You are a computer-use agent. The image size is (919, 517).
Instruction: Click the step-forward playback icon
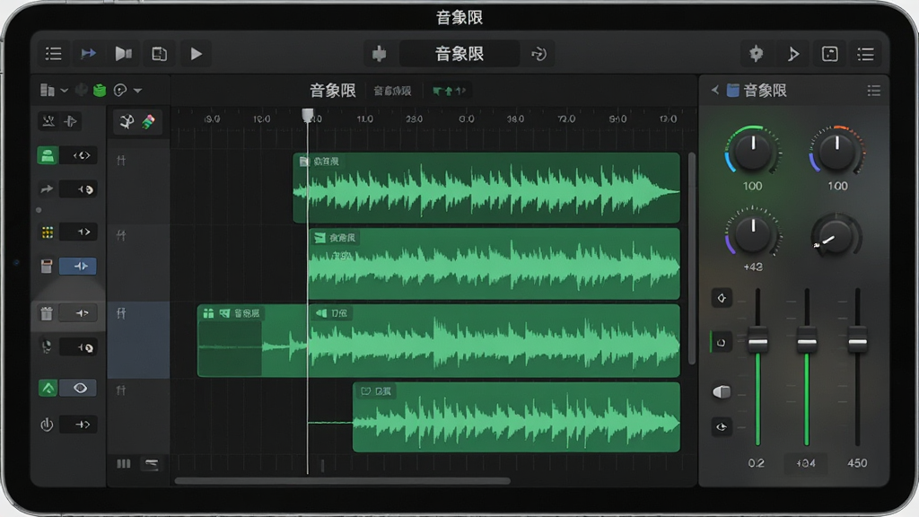click(x=123, y=54)
